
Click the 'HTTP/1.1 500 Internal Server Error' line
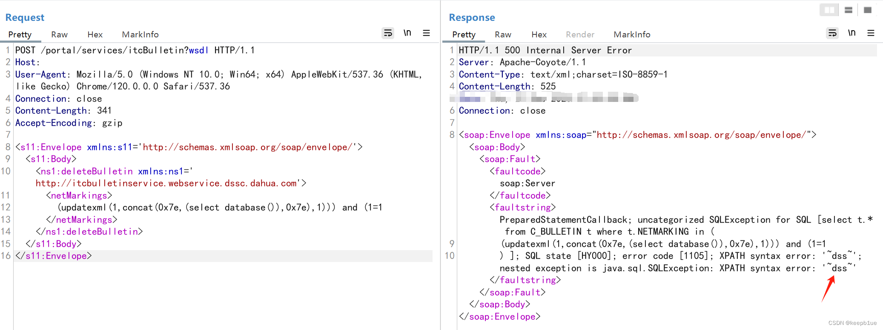(x=545, y=50)
